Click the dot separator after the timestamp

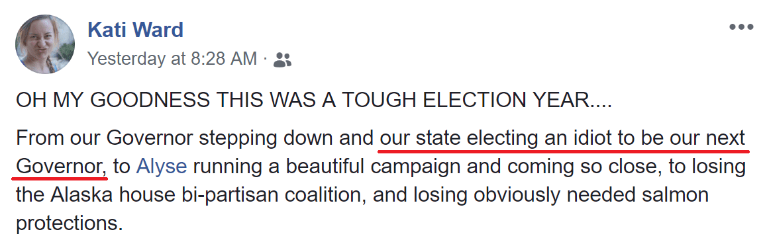coord(265,60)
